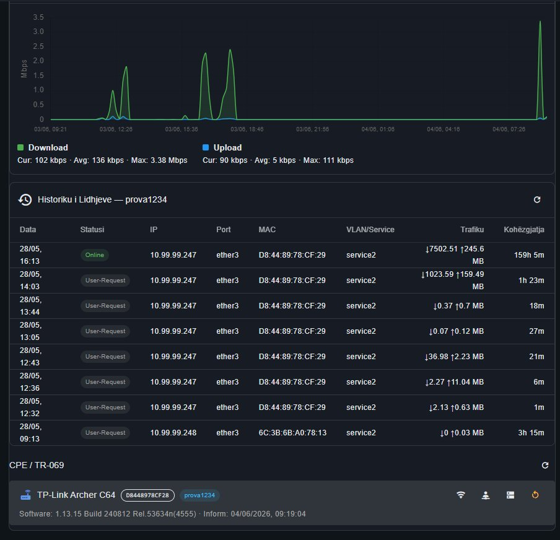Toggle the Upload series in chart legend
Viewport: 560px width, 540px height.
222,147
